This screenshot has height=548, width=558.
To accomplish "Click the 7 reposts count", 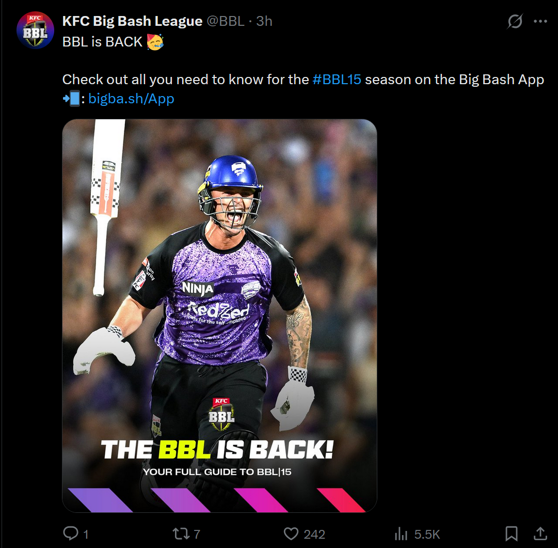I will [x=197, y=534].
